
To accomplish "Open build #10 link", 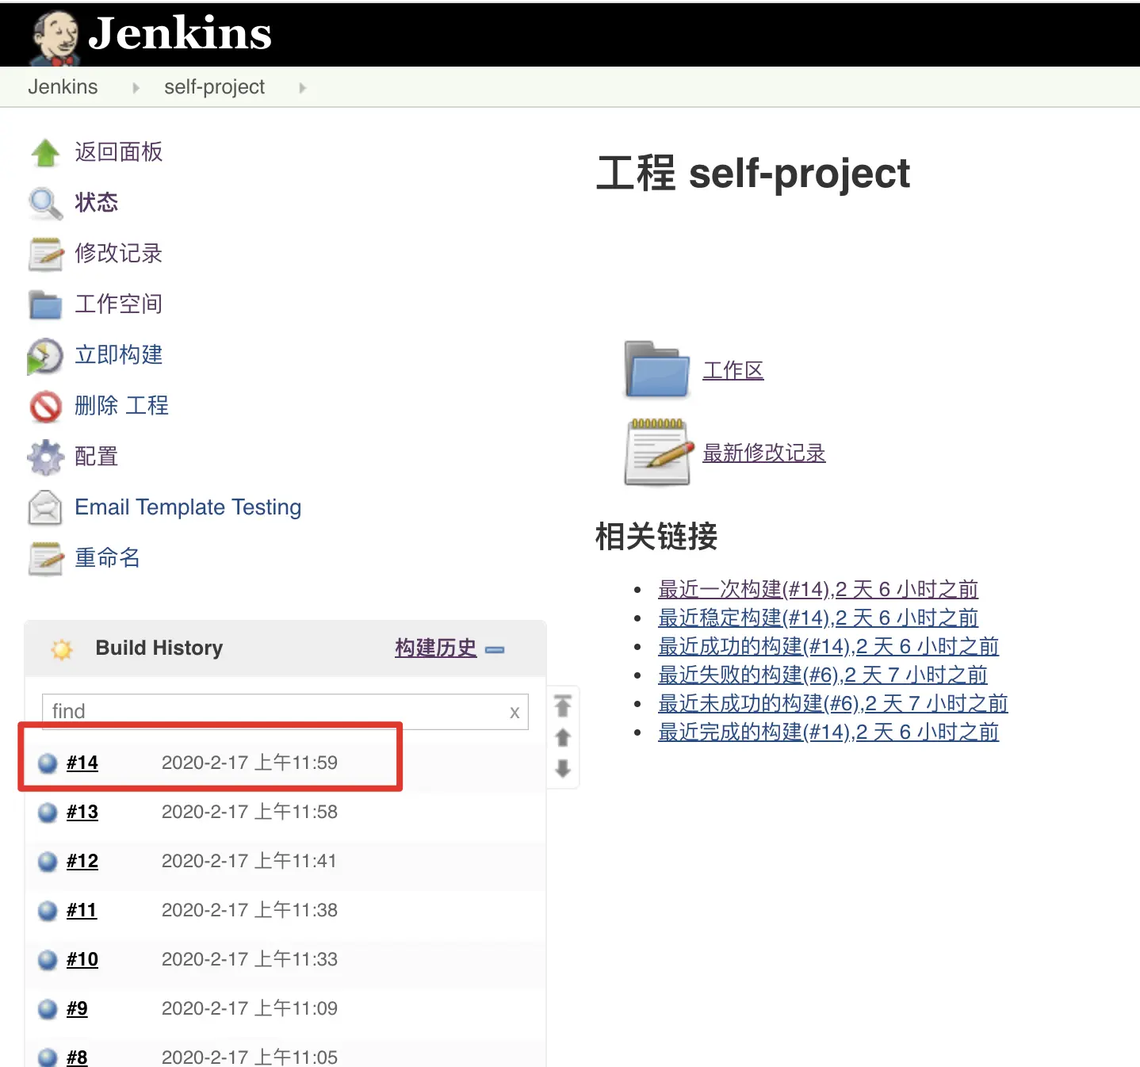I will tap(82, 959).
